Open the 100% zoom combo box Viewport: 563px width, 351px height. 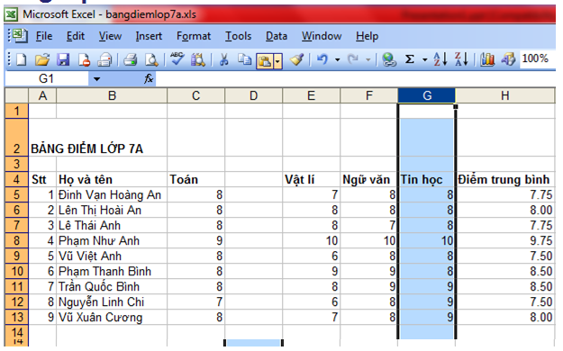click(x=537, y=58)
